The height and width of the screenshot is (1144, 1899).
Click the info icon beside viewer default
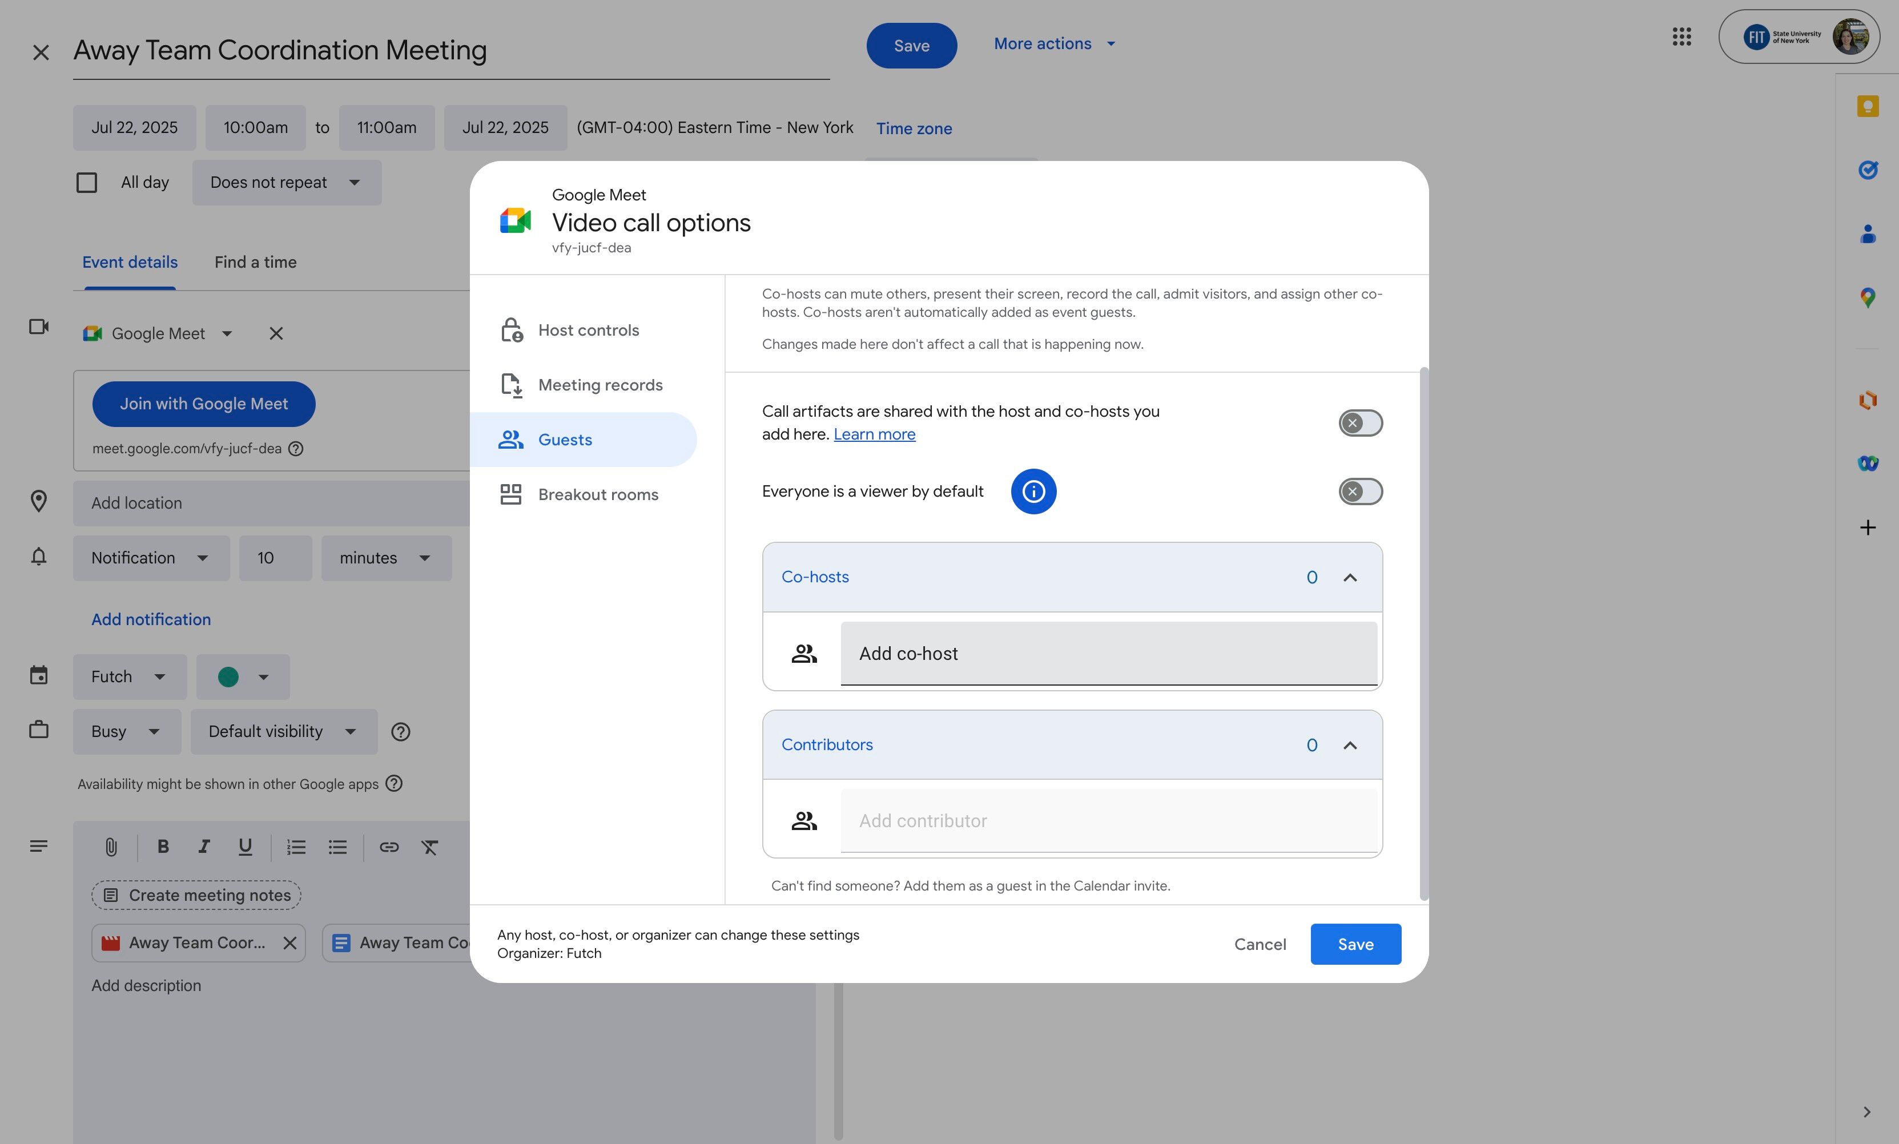(x=1033, y=492)
